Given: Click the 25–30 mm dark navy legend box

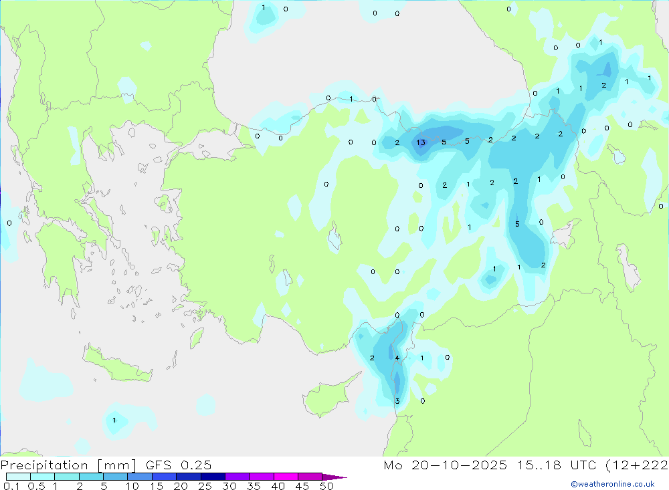Looking at the screenshot, I should 213,477.
